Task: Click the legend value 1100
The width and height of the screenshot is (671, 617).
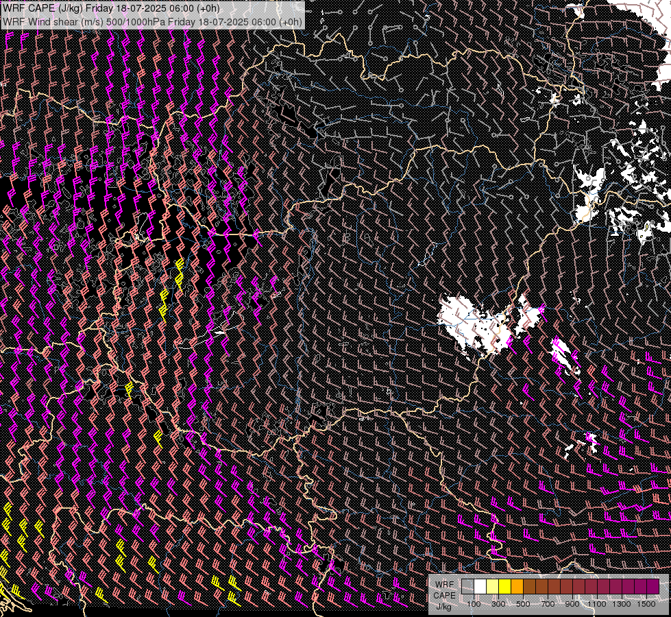Action: [596, 604]
